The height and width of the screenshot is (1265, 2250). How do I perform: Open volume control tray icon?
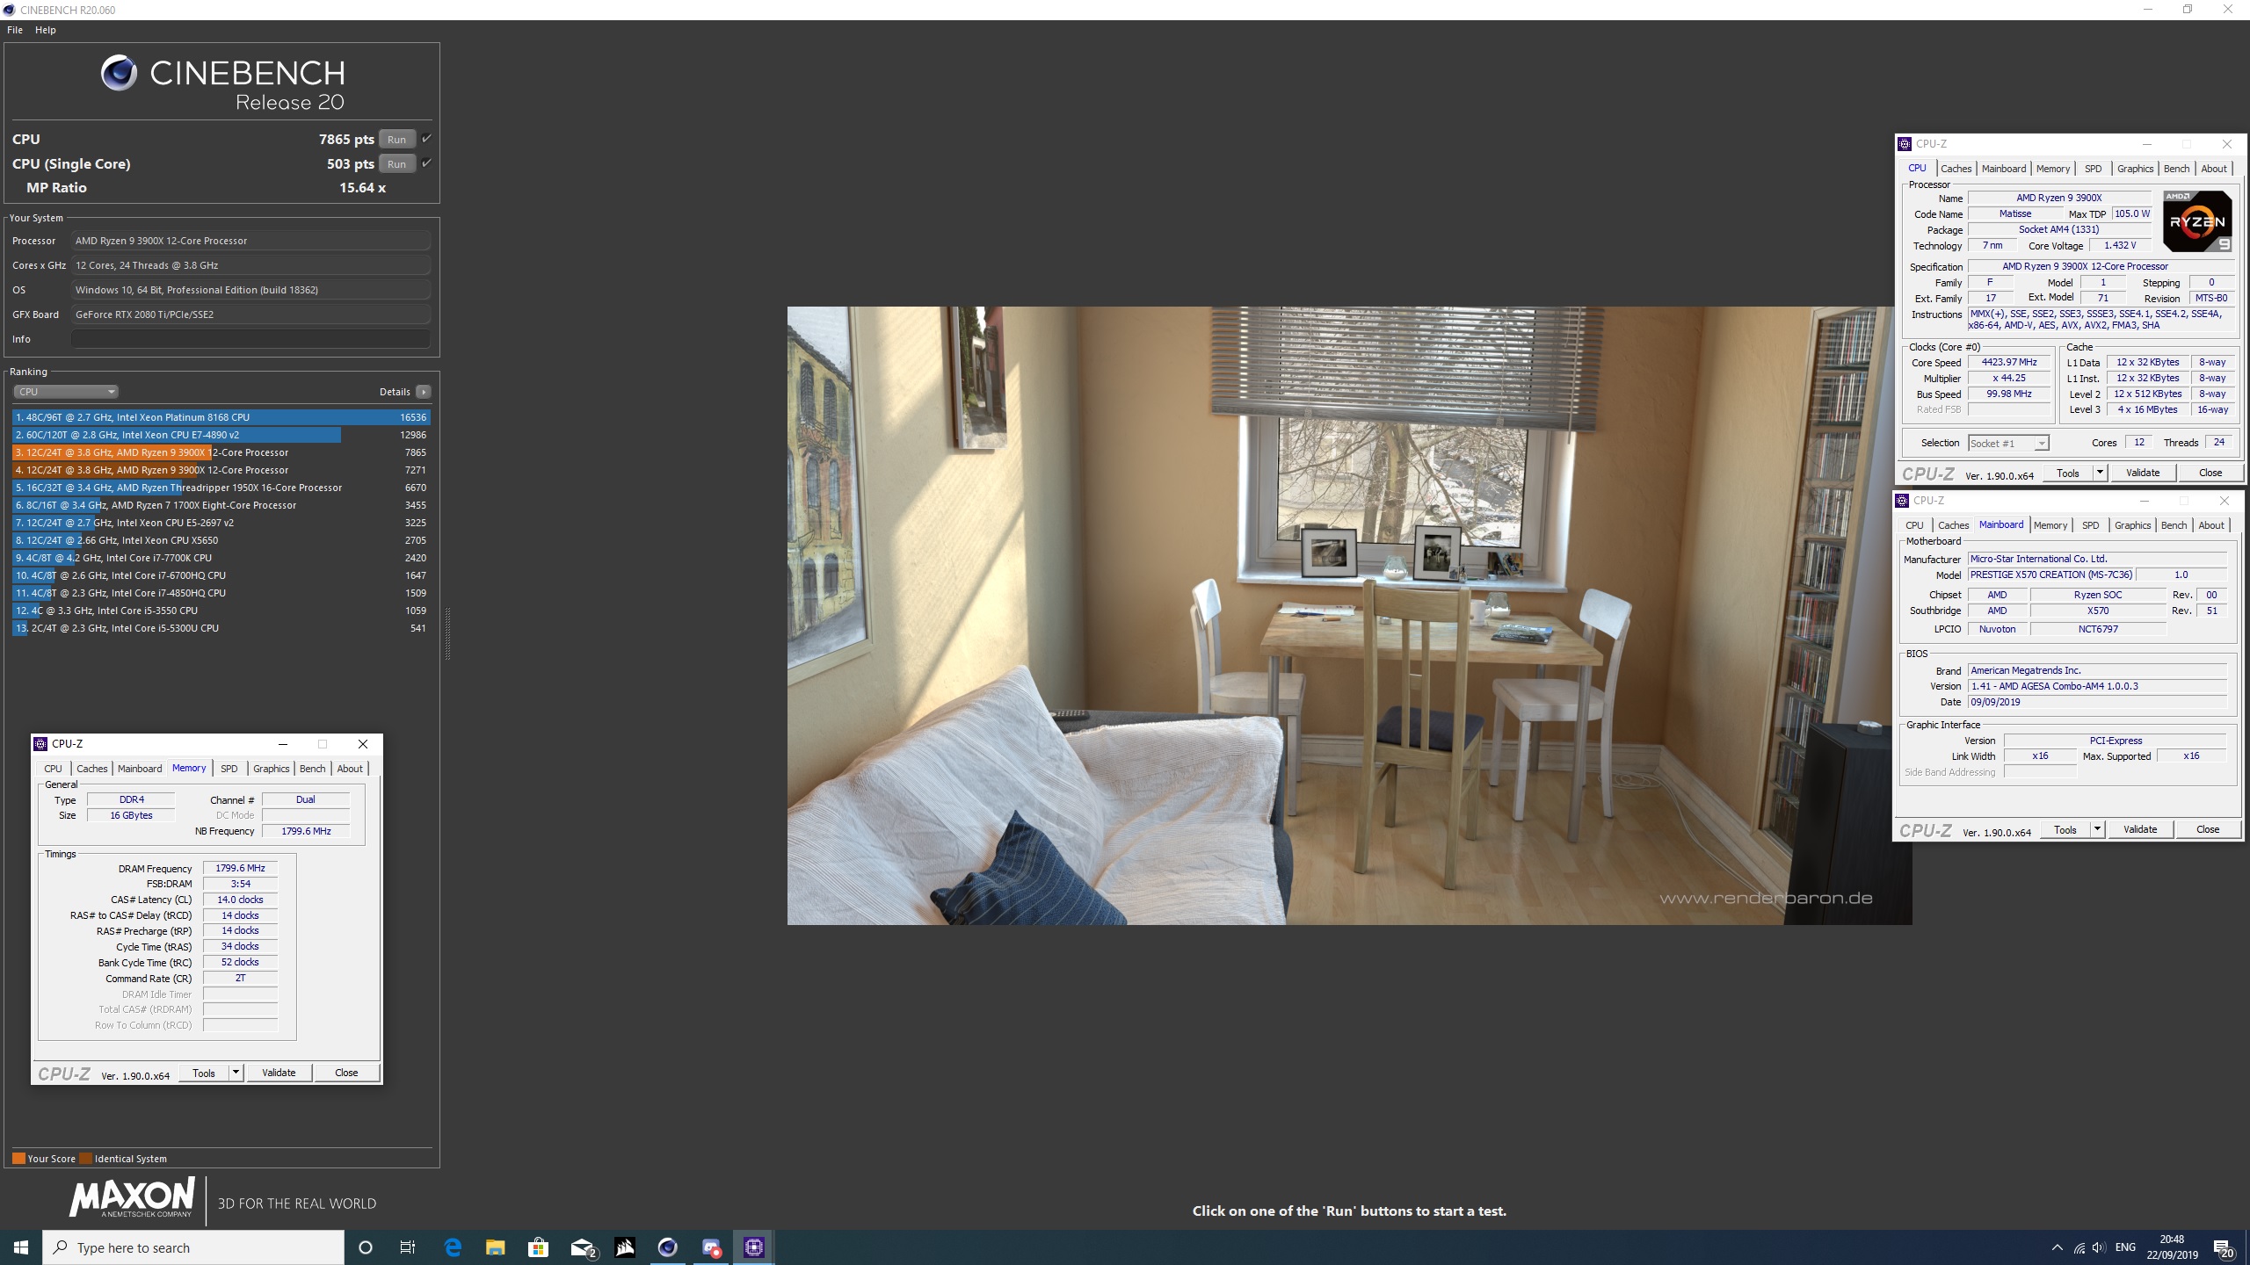pos(2100,1247)
